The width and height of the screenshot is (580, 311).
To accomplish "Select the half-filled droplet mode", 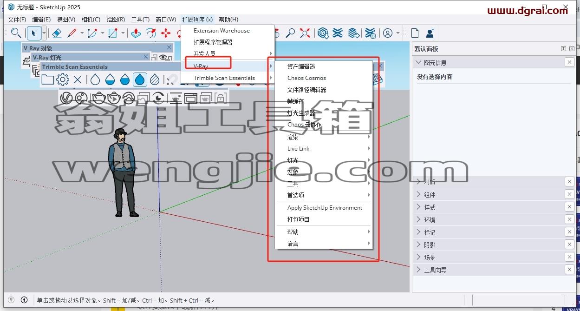I will (125, 79).
